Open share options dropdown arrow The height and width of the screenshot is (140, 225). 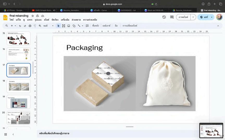click(212, 17)
